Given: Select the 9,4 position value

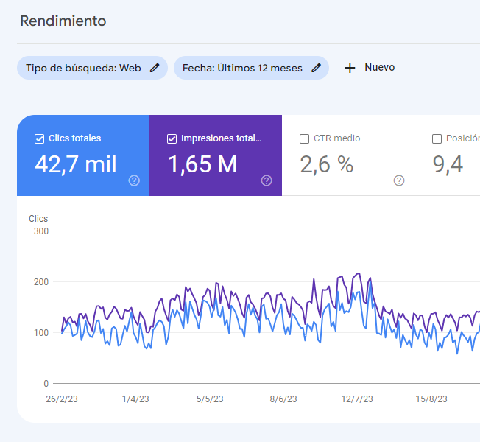Looking at the screenshot, I should point(448,164).
